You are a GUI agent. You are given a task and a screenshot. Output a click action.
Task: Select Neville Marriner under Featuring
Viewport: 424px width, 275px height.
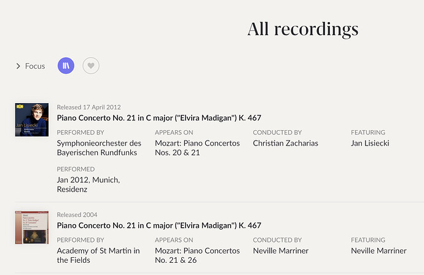379,250
